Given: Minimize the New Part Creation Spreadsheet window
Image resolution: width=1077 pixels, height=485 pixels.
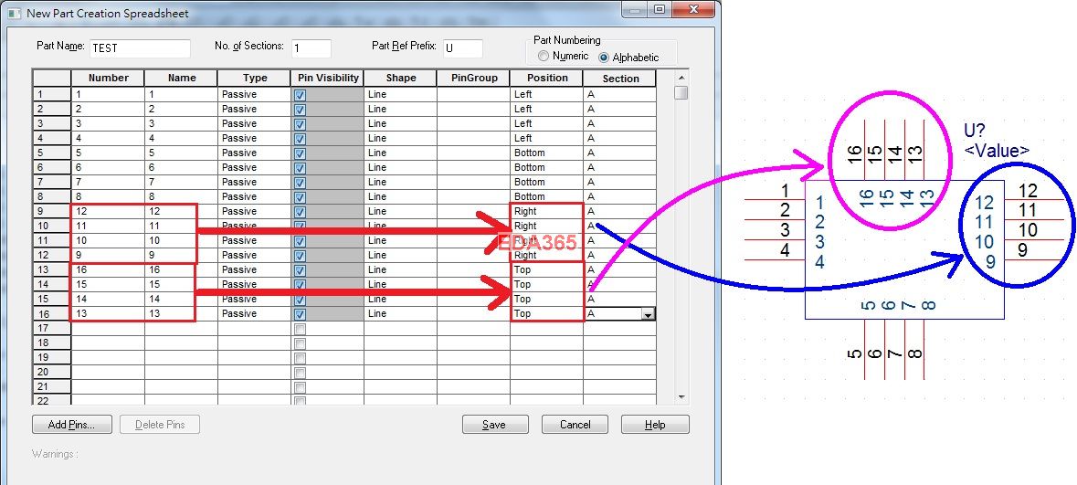Looking at the screenshot, I should (636, 10).
